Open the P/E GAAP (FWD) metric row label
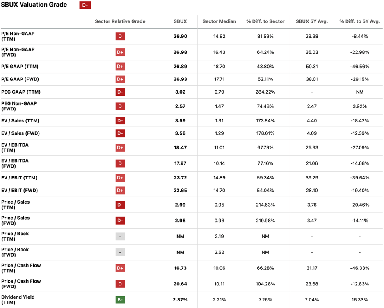This screenshot has width=384, height=308. pyautogui.click(x=20, y=79)
